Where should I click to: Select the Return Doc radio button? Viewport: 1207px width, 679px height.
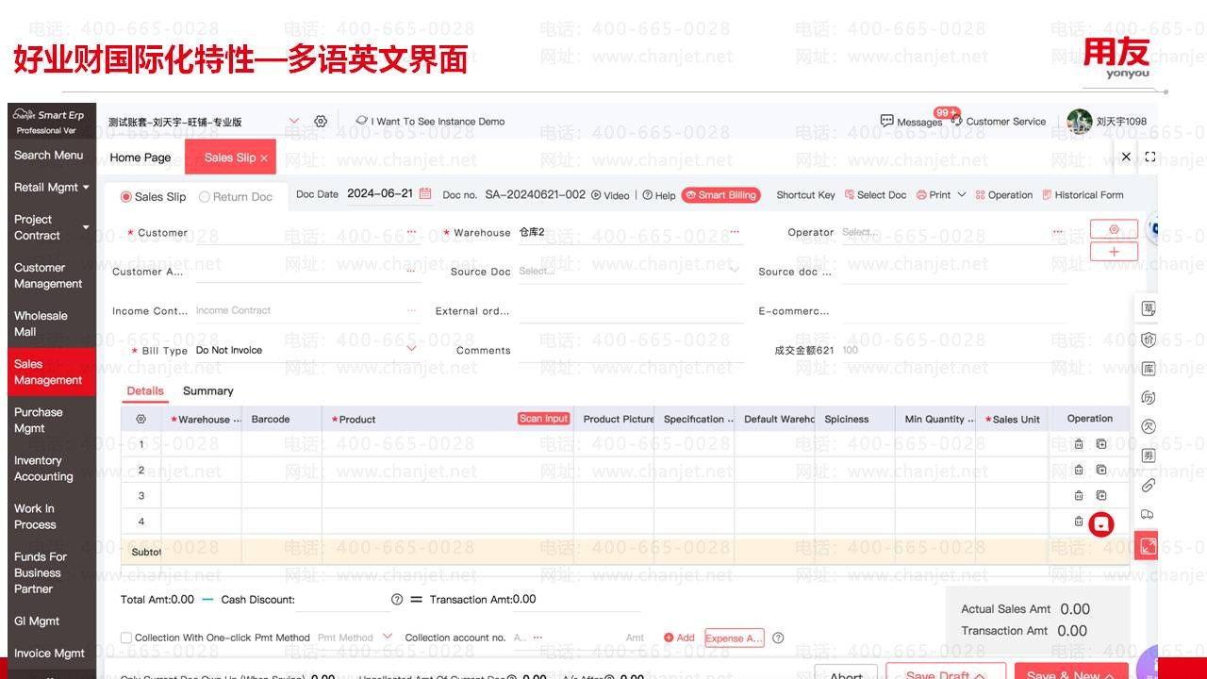pyautogui.click(x=205, y=197)
